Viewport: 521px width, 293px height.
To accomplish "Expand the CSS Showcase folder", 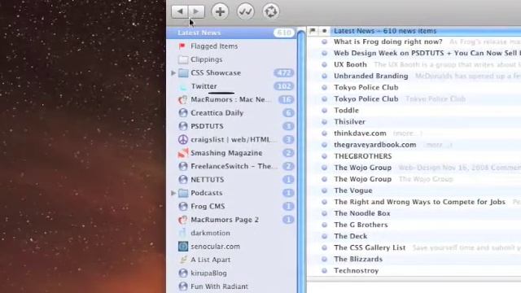I will 173,72.
